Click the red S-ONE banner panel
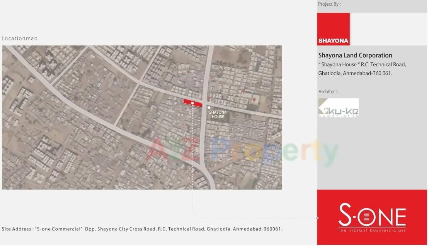 372,217
